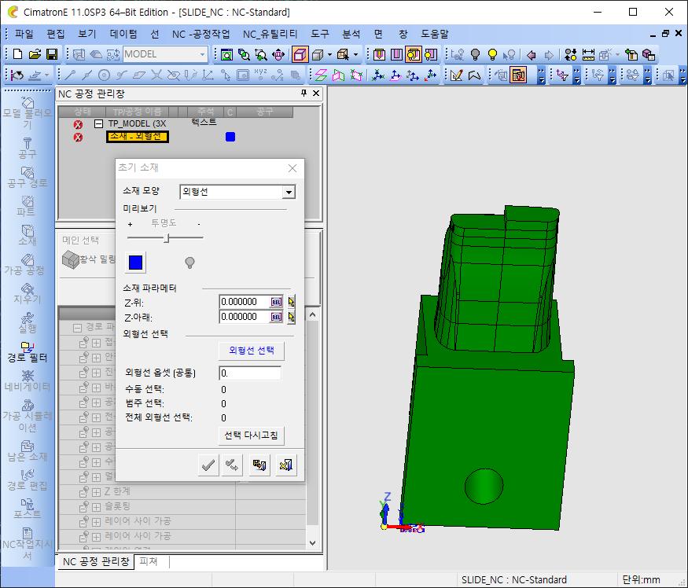Open the 파일 menu
The width and height of the screenshot is (688, 588).
point(24,34)
